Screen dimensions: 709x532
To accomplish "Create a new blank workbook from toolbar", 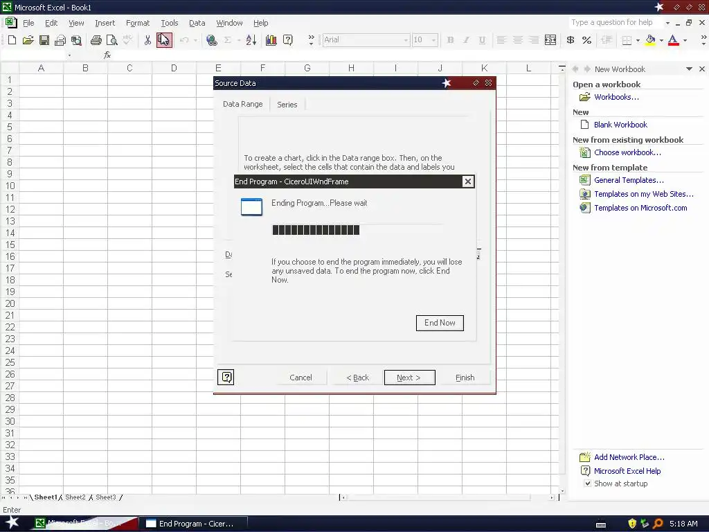I will click(12, 39).
